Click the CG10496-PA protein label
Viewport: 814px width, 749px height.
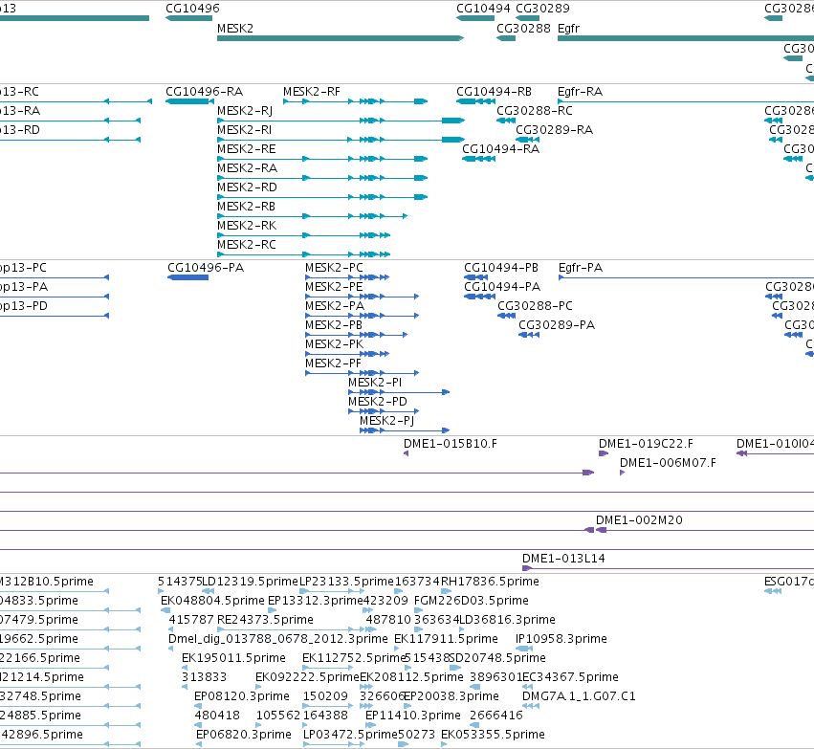tap(206, 268)
